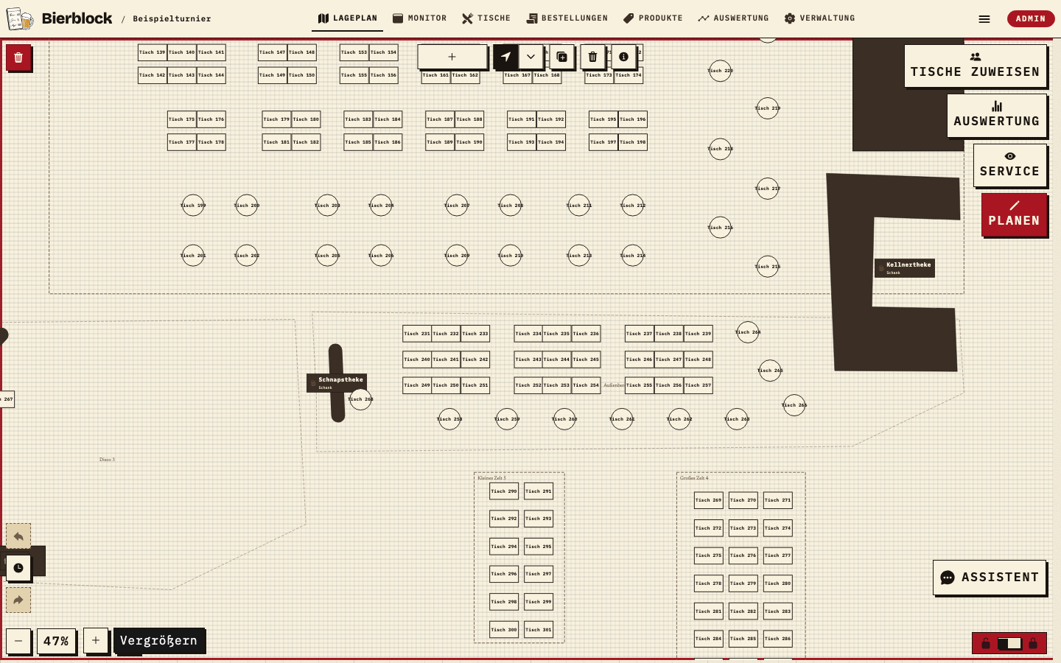The width and height of the screenshot is (1061, 663).
Task: Select round table Tisch 258
Action: [x=449, y=419]
